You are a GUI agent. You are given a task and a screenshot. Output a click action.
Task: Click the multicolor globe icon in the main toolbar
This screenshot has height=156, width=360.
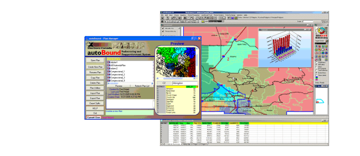(x=236, y=18)
